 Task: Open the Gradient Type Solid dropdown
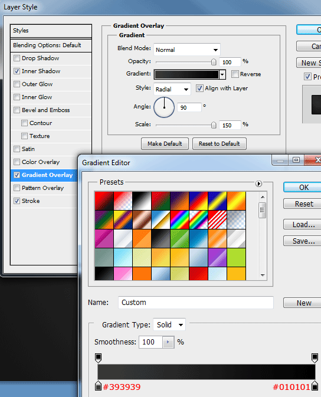[x=169, y=324]
